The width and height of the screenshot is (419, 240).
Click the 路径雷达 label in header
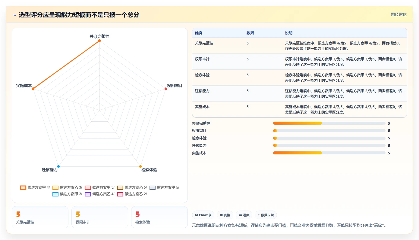tap(399, 14)
